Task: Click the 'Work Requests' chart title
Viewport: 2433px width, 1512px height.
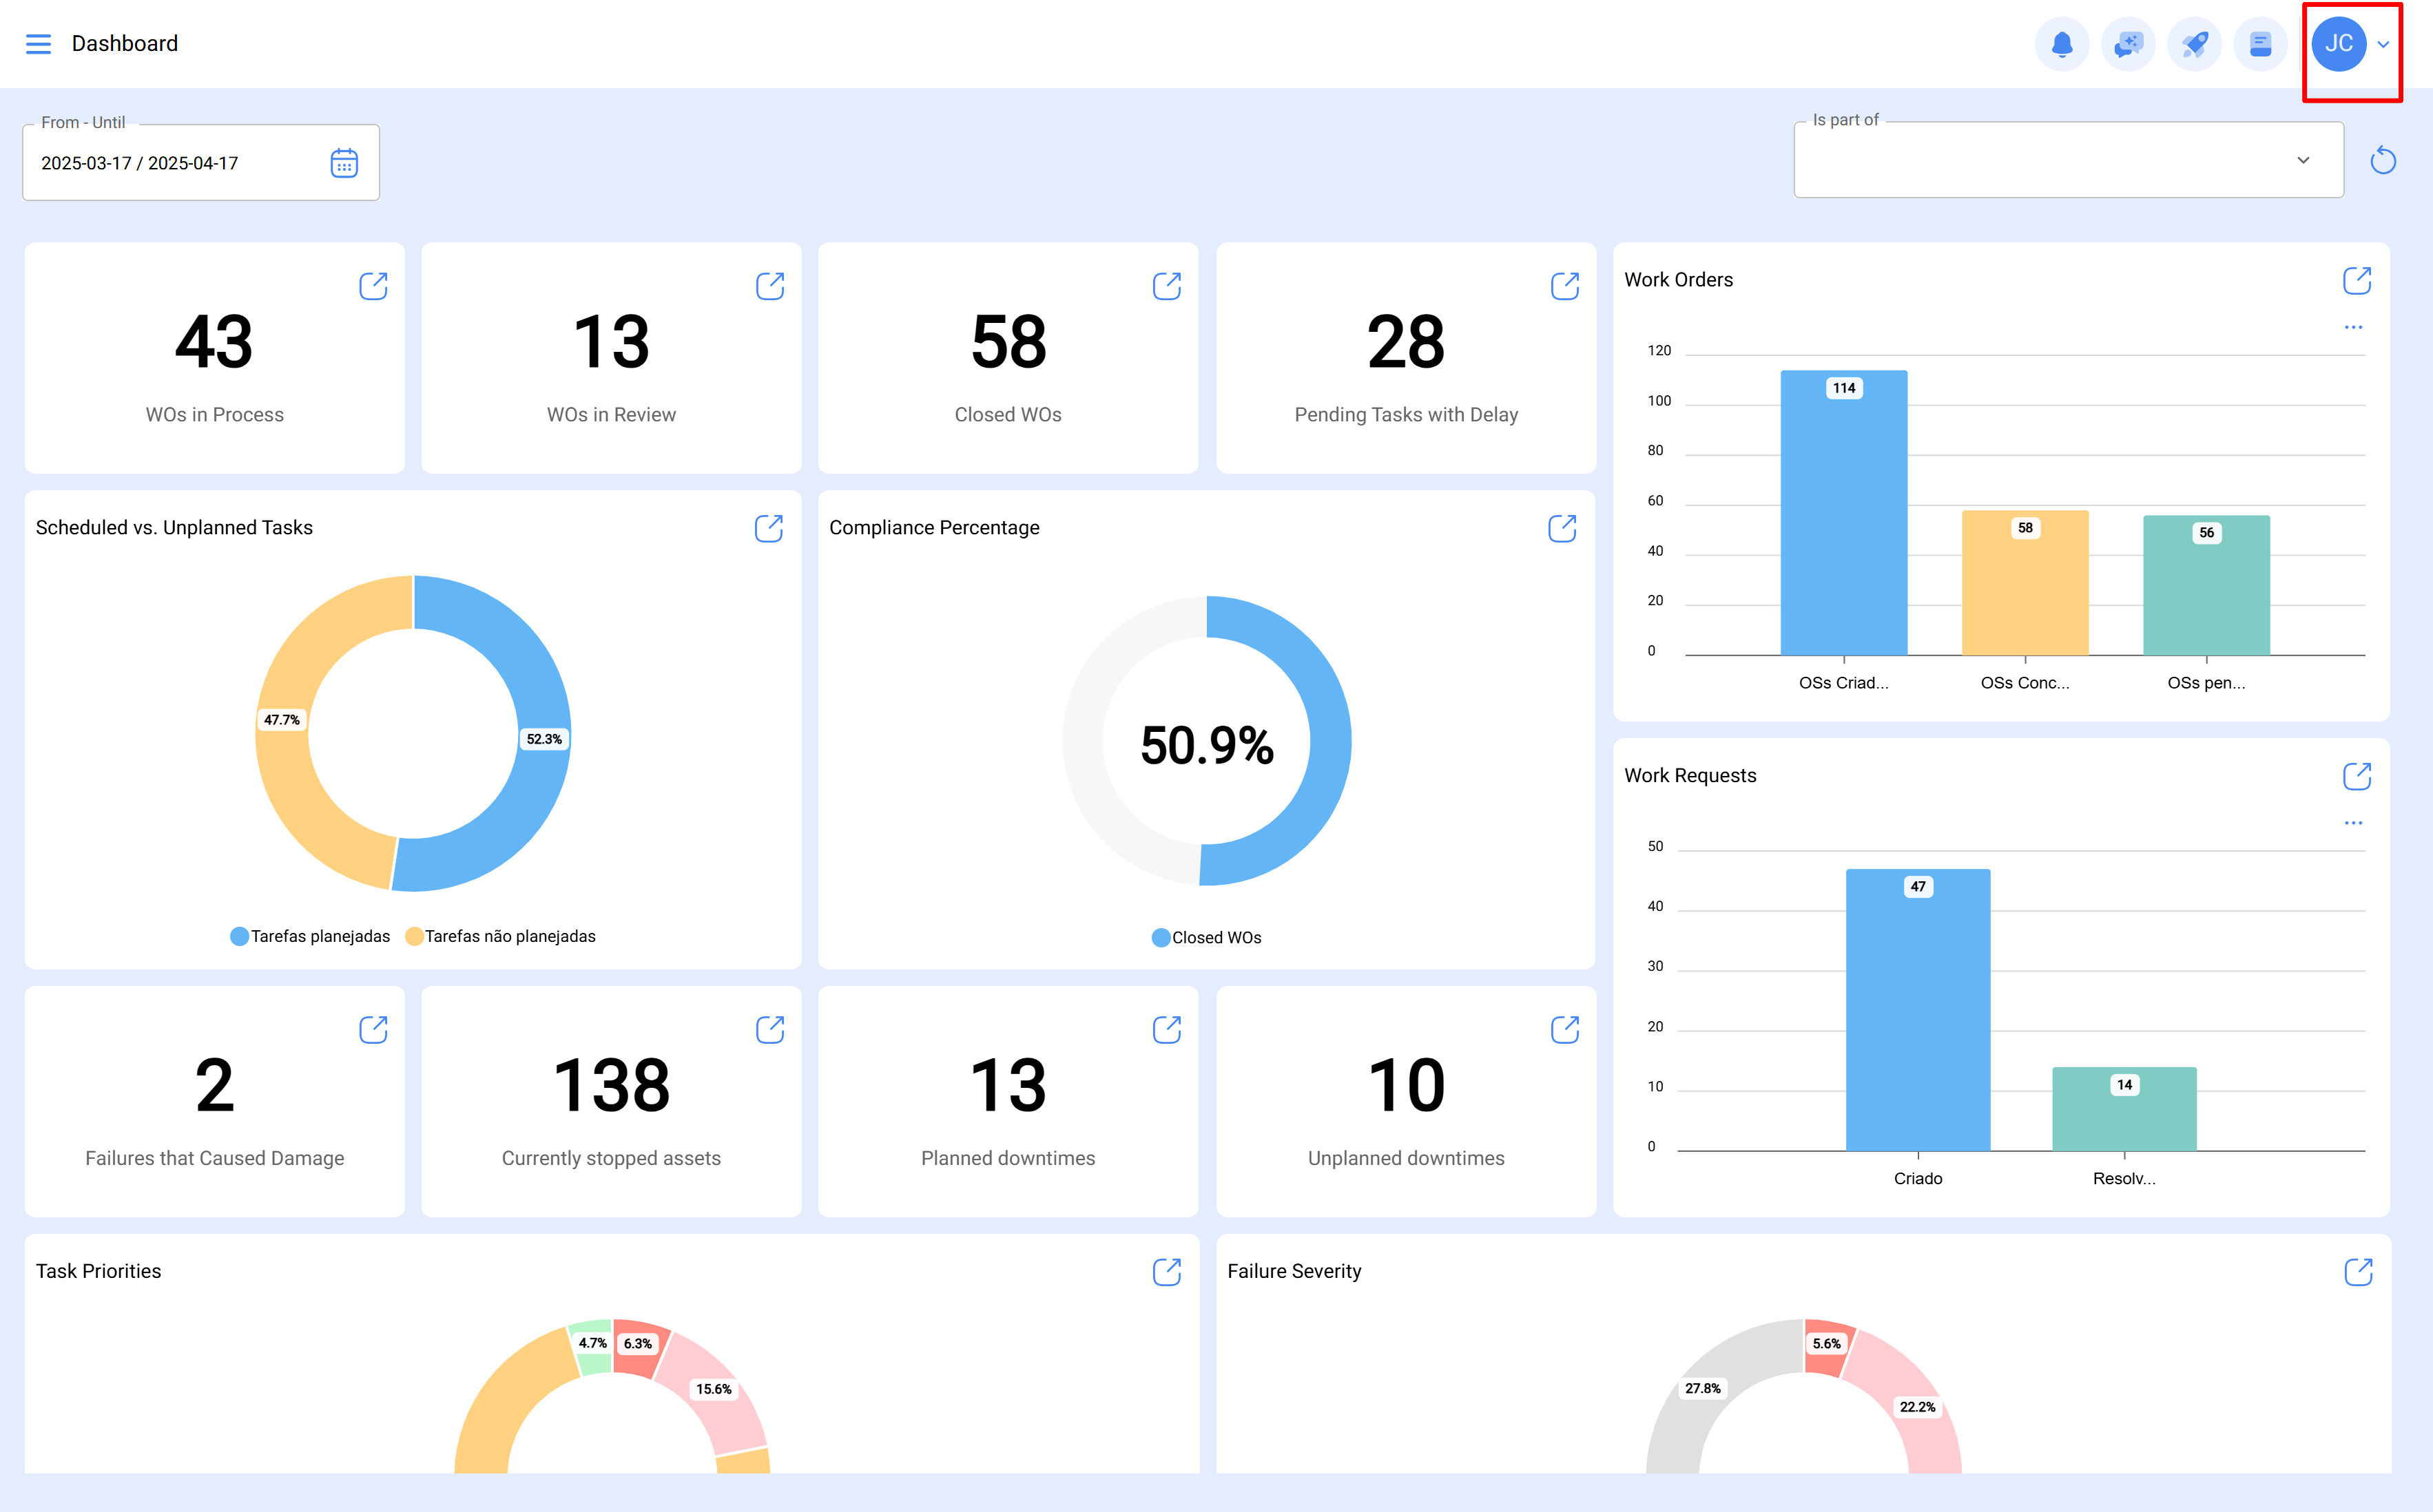Action: [1690, 776]
